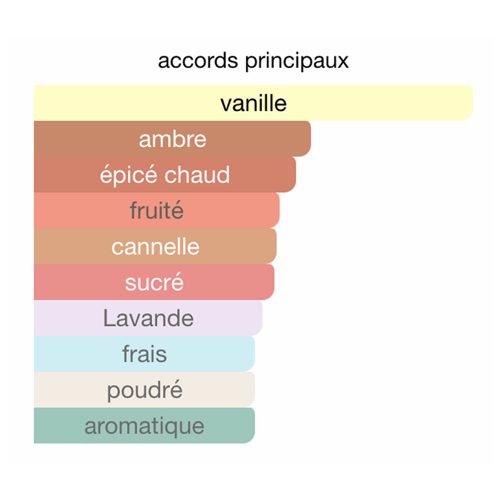The width and height of the screenshot is (501, 501).
Task: Click the 'ambre' white text label
Action: click(172, 139)
